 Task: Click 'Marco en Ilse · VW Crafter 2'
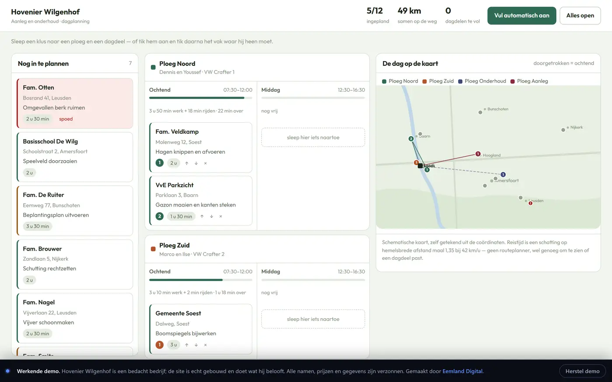tap(192, 254)
